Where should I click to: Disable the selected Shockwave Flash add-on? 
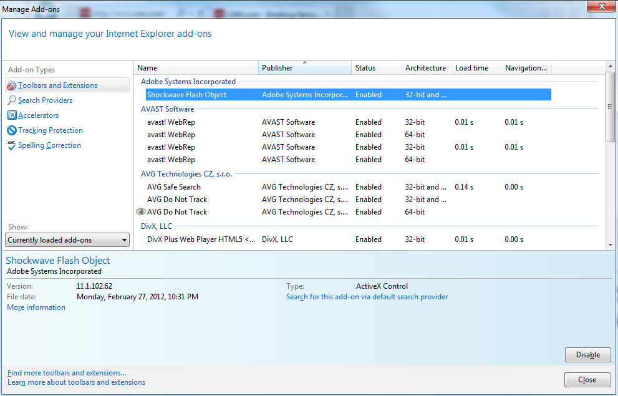click(587, 355)
